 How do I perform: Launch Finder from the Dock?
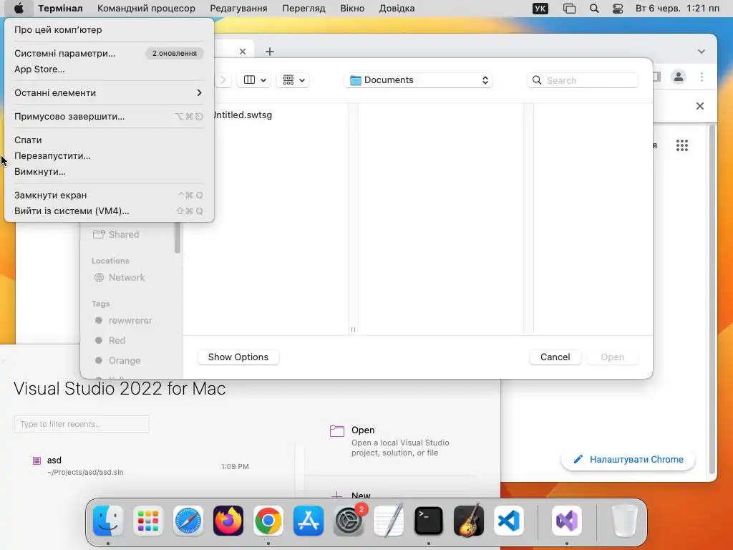tap(108, 521)
